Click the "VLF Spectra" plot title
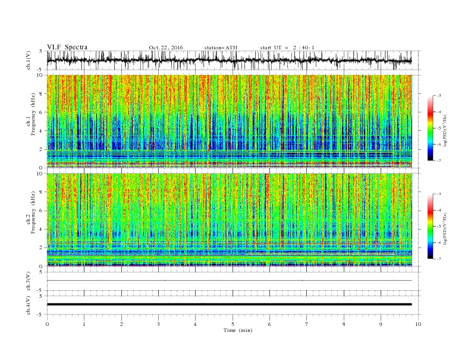Image resolution: width=471 pixels, height=364 pixels. click(67, 47)
